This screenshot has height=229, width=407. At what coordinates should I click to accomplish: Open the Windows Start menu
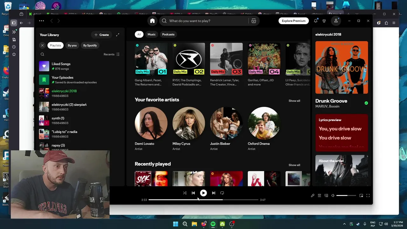coord(176,224)
